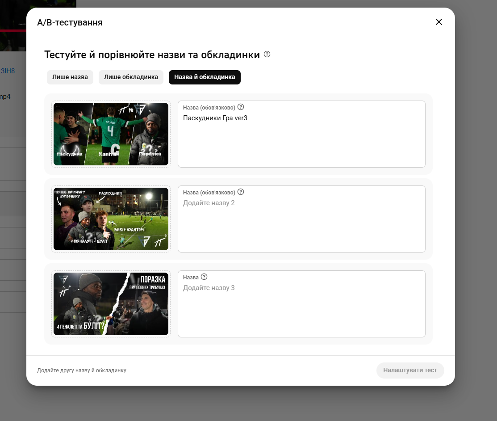Select the 'Лише назва' option
Viewport: 497px width, 421px height.
[x=70, y=77]
